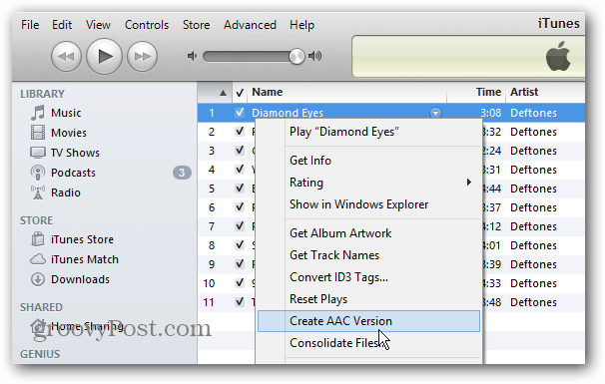This screenshot has height=384, width=605.
Task: Click track number 10 row
Action: [x=209, y=283]
